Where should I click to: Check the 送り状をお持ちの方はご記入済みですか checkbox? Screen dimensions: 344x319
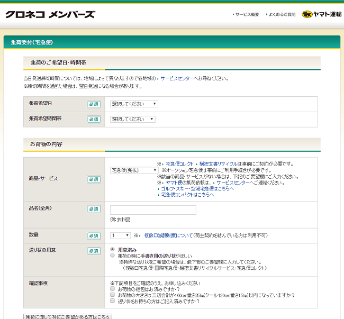coord(112,301)
